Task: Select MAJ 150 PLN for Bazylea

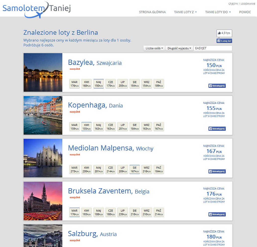Action: click(x=99, y=84)
